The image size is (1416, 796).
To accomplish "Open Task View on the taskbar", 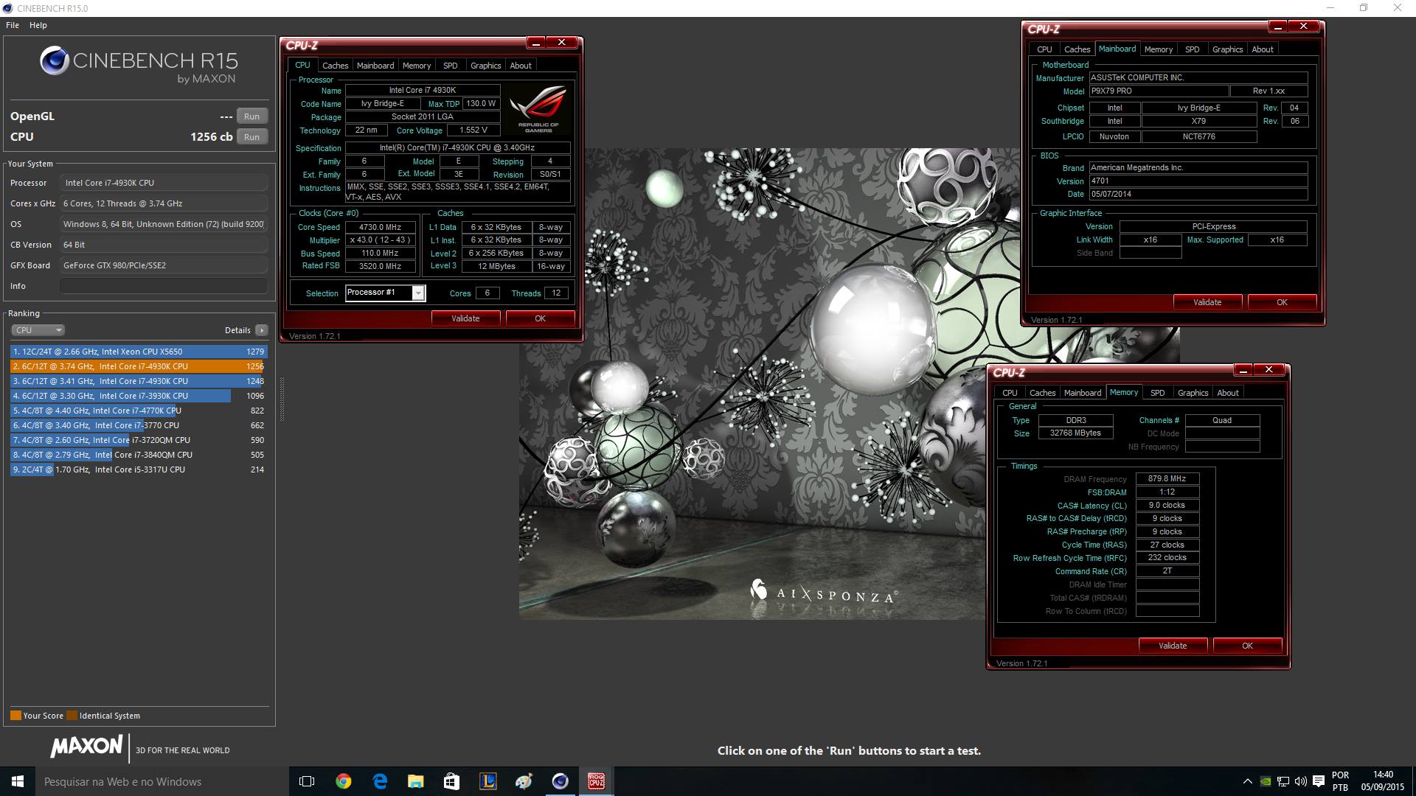I will [307, 781].
